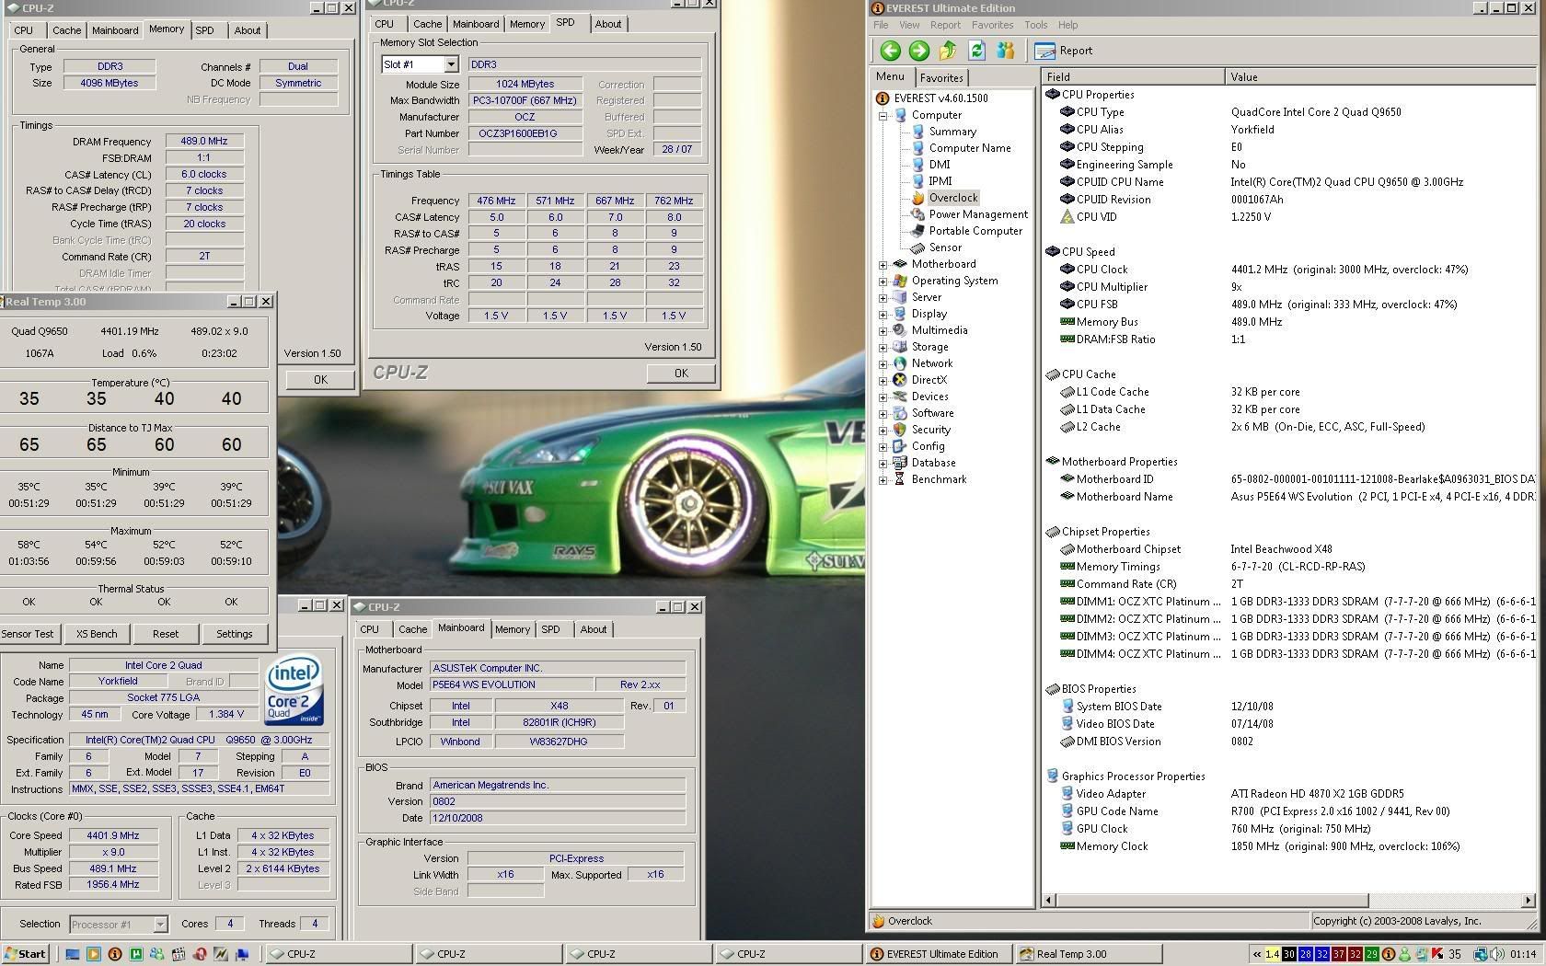Viewport: 1546px width, 966px height.
Task: Open Kaspersky red K tray icon
Action: 1437,954
